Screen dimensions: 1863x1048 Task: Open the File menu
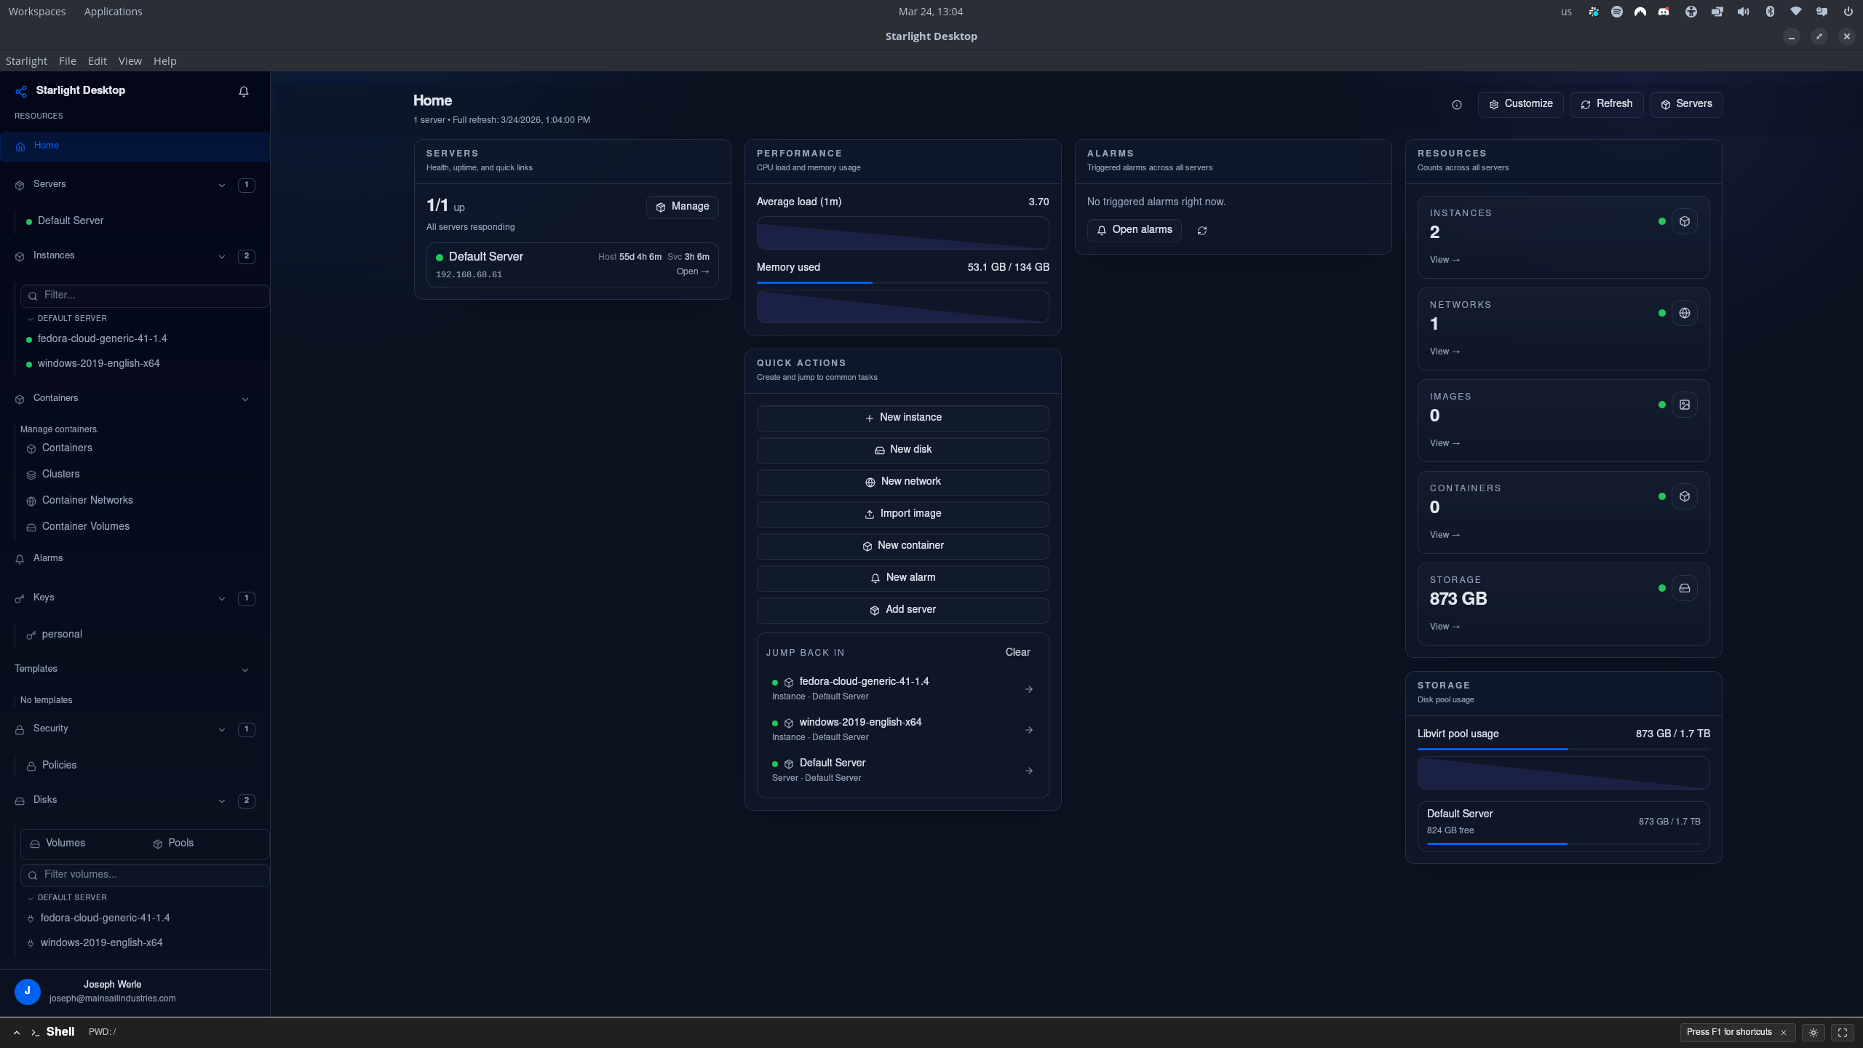click(x=68, y=61)
